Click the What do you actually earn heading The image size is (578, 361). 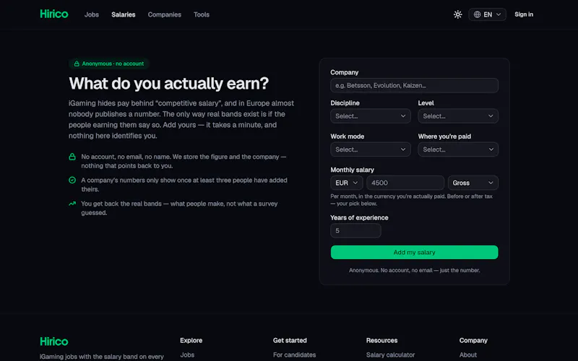(x=169, y=84)
